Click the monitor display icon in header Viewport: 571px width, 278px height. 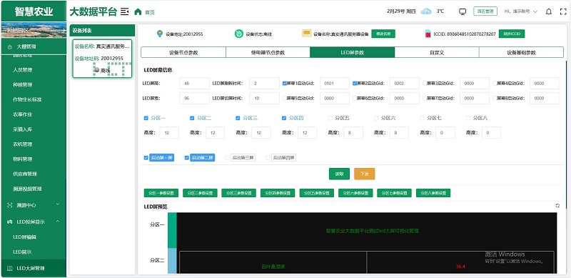tap(463, 11)
